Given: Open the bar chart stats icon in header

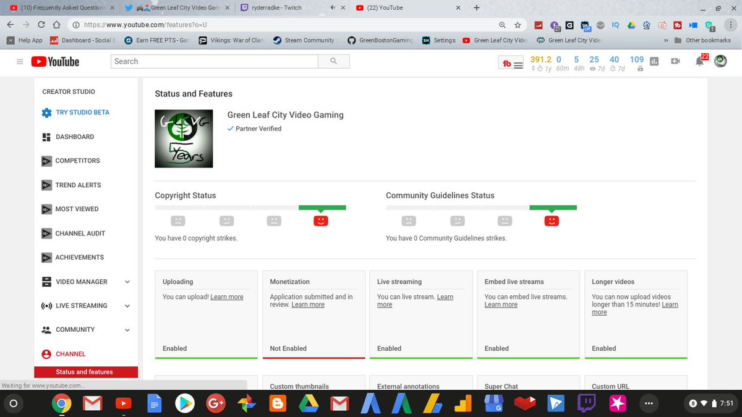Looking at the screenshot, I should (x=655, y=62).
